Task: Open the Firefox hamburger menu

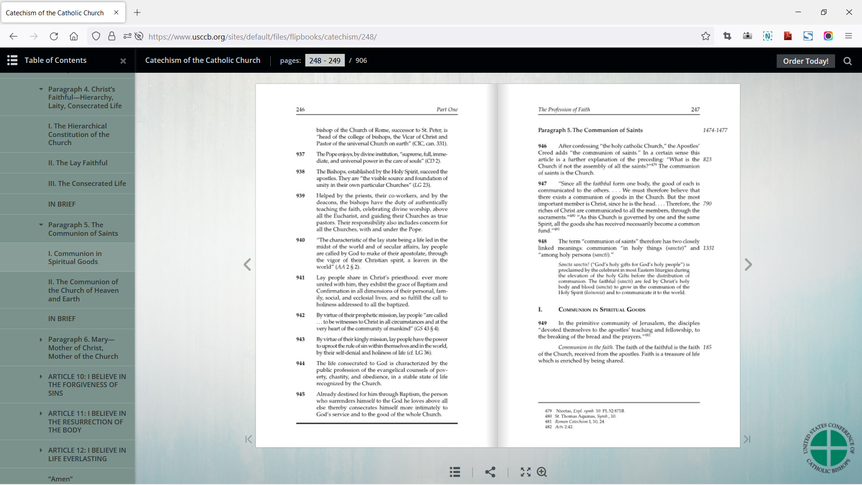Action: pyautogui.click(x=848, y=36)
